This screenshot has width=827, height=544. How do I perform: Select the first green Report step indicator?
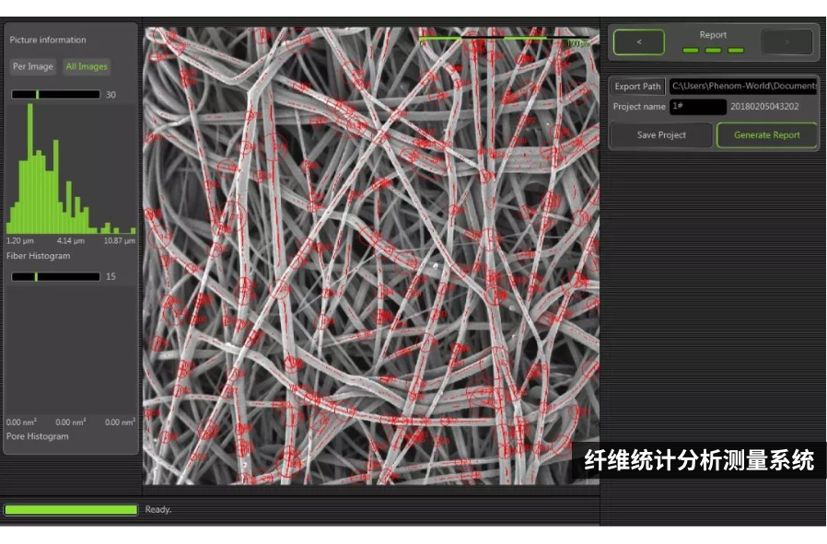coord(691,50)
